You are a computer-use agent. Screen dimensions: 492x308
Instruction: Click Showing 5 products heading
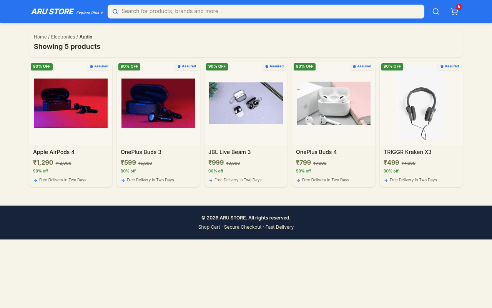(67, 47)
